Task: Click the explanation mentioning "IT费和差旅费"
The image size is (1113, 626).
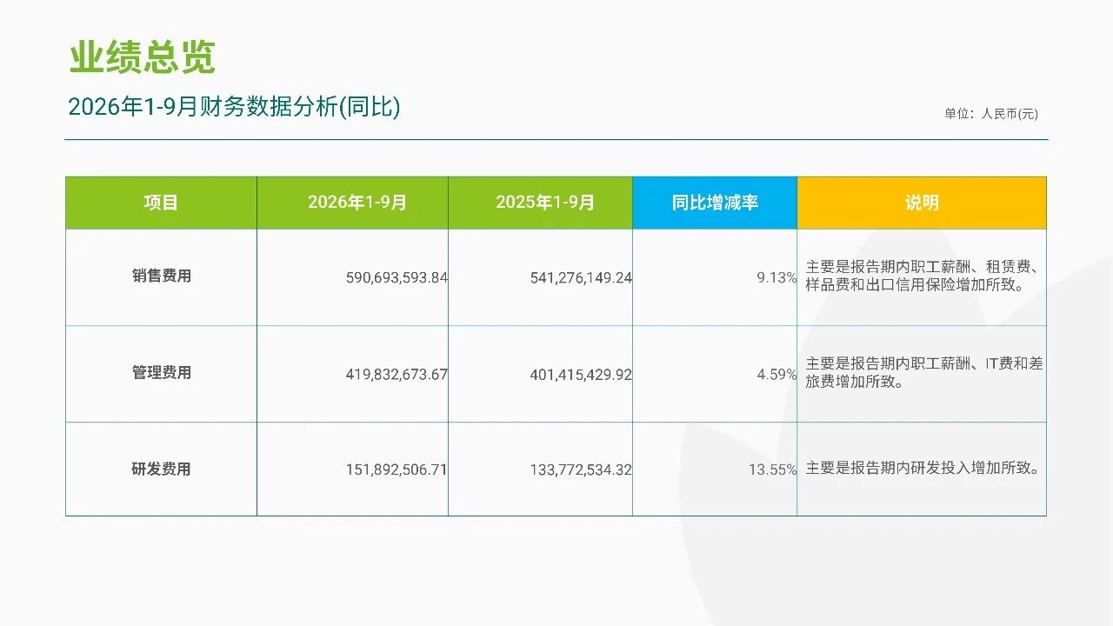Action: pos(925,372)
